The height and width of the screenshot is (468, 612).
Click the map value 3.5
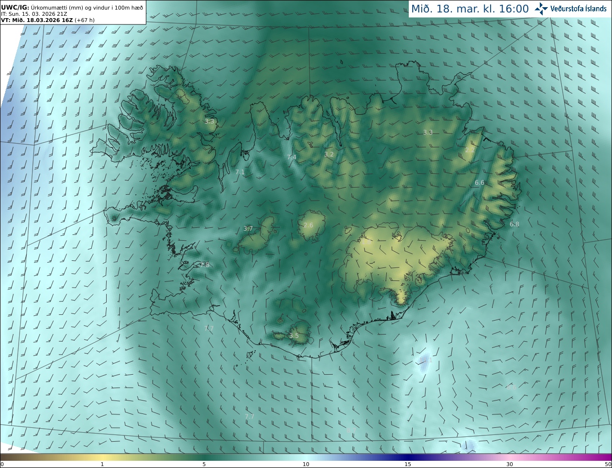[x=294, y=336]
